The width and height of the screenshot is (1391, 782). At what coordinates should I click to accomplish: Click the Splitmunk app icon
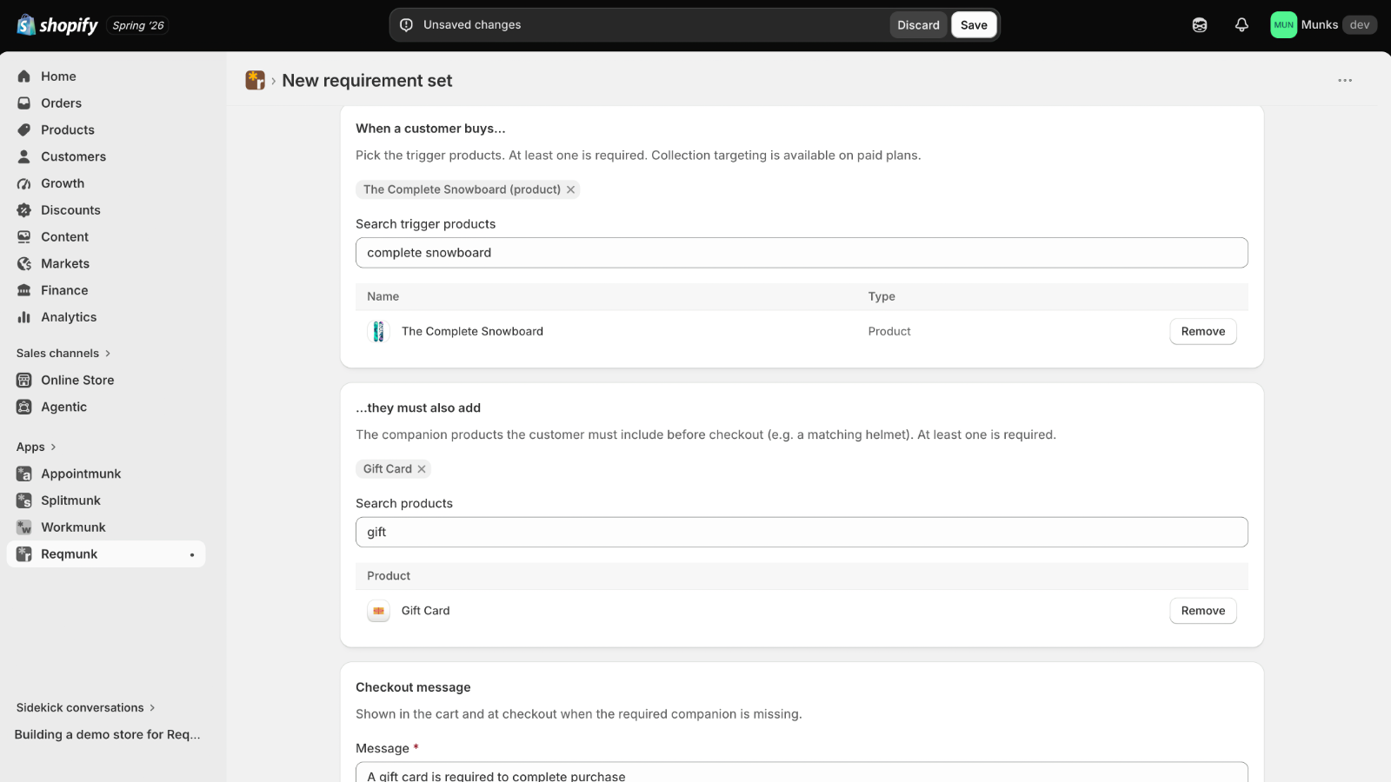point(24,501)
